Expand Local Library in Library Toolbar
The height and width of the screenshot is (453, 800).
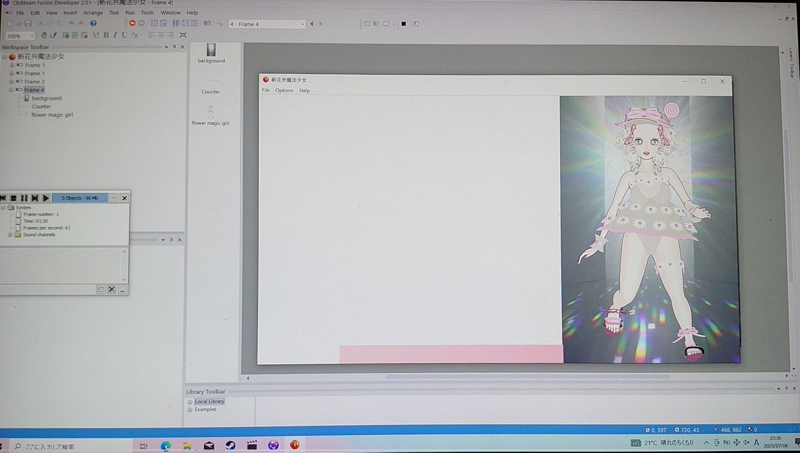(x=190, y=402)
